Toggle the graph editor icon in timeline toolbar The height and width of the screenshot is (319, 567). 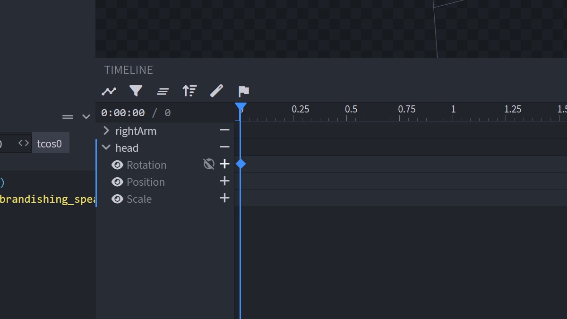tap(109, 91)
